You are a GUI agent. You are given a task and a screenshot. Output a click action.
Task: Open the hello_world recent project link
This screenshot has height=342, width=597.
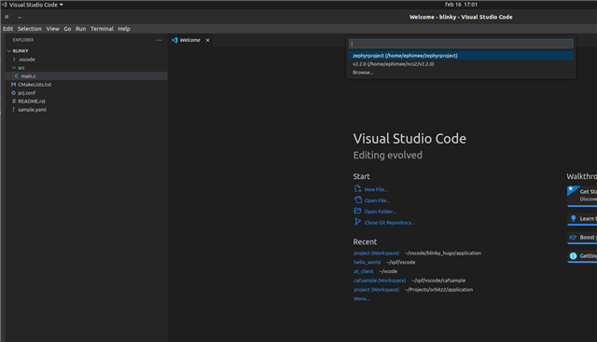(x=367, y=262)
